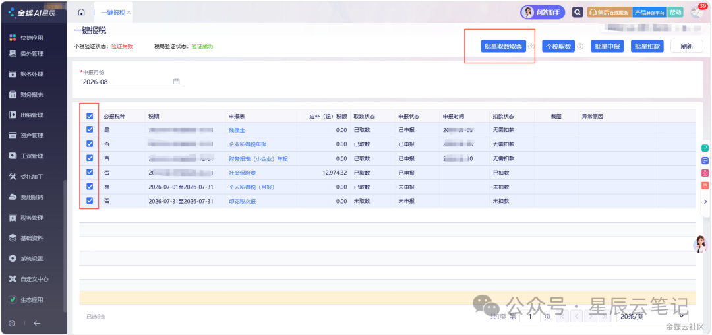The height and width of the screenshot is (335, 712).
Task: Switch to the 一键报税 tab
Action: pos(113,13)
